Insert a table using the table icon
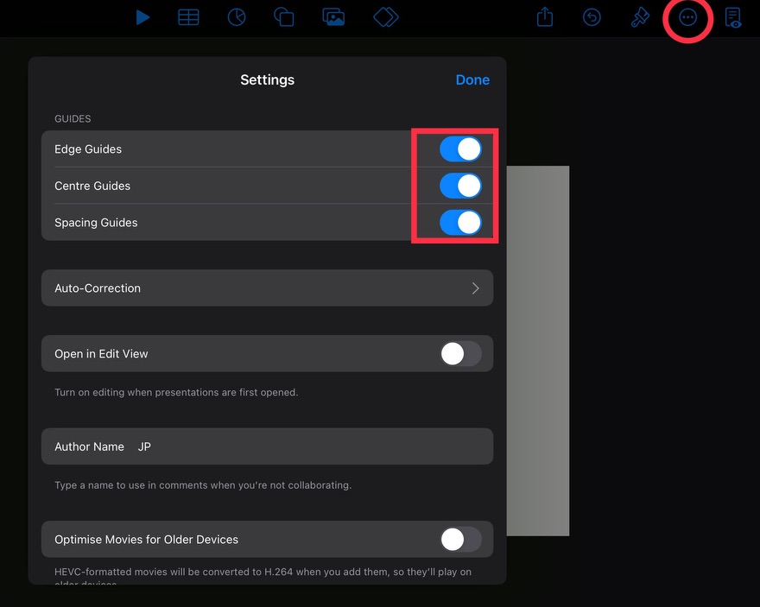The width and height of the screenshot is (760, 607). pyautogui.click(x=188, y=17)
